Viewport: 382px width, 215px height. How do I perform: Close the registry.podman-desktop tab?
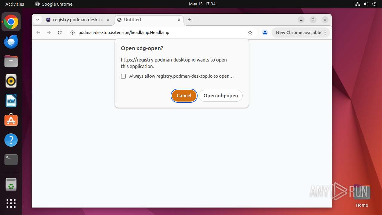pyautogui.click(x=108, y=20)
